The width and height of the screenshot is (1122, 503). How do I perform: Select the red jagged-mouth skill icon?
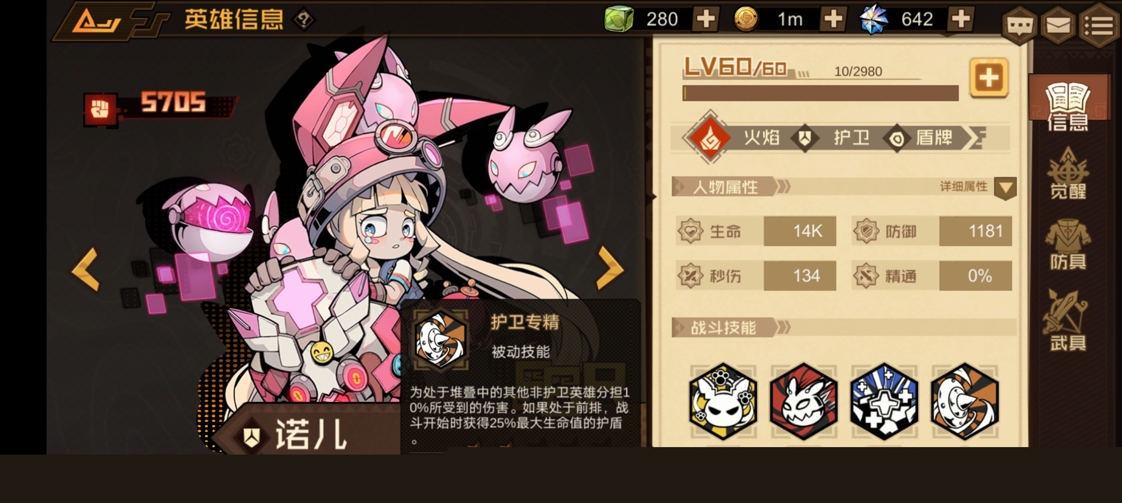[804, 401]
